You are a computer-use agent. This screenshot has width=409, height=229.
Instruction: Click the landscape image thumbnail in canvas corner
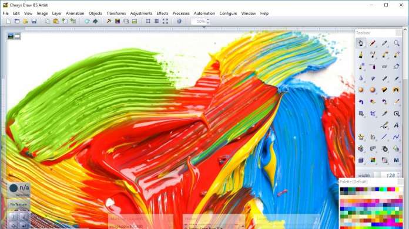(11, 36)
